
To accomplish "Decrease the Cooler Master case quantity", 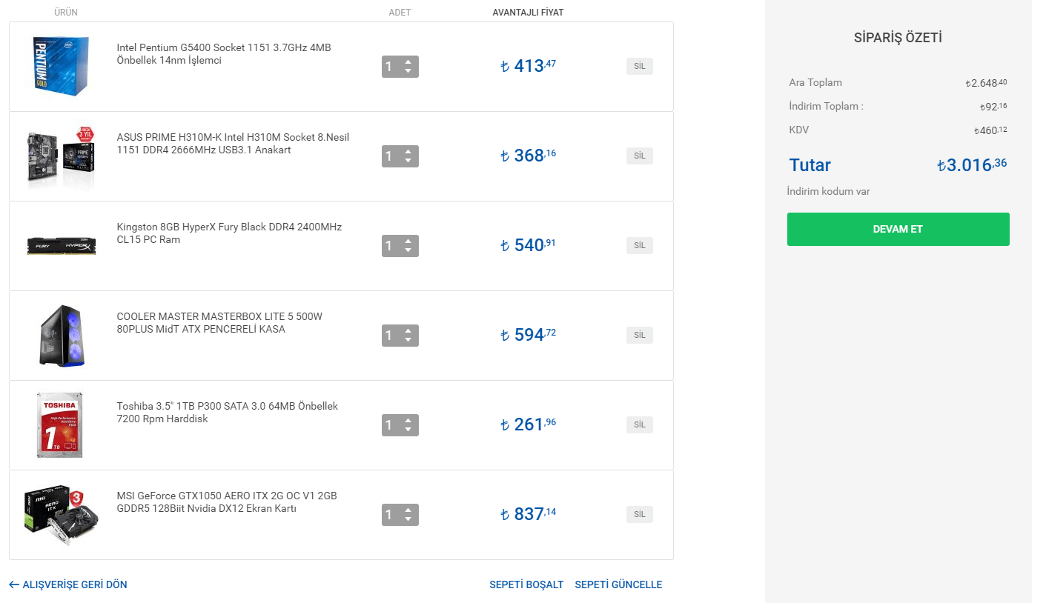I will pos(408,340).
